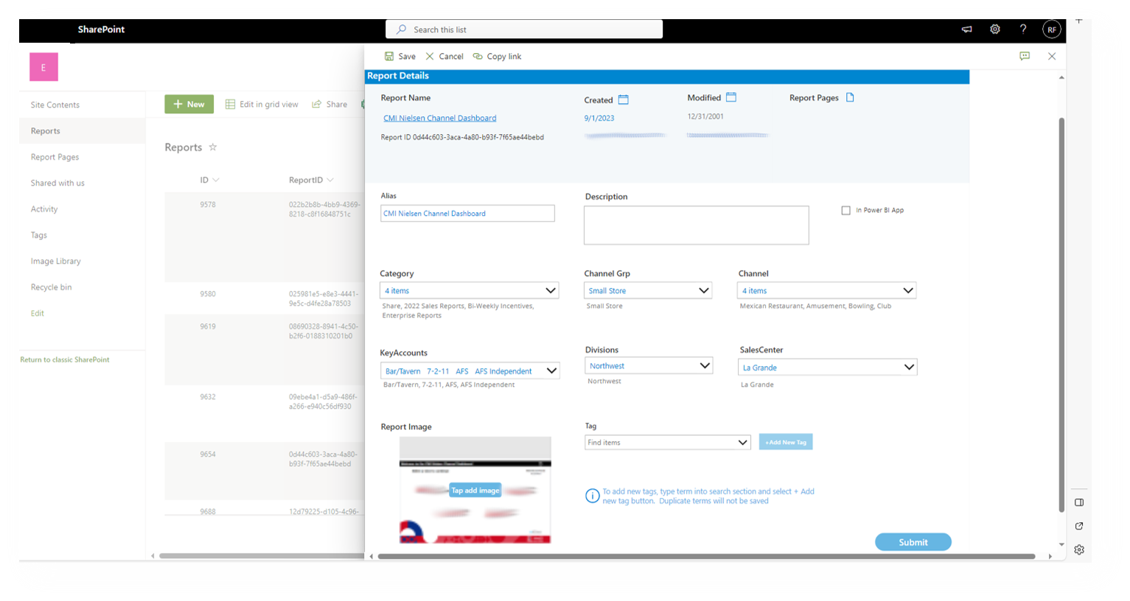Click the Modified calendar icon

coord(731,97)
